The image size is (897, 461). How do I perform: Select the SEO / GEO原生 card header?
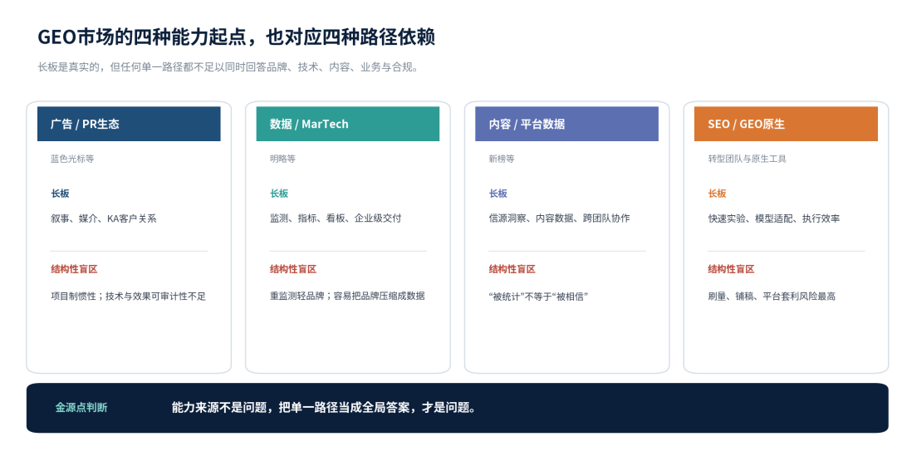tap(786, 124)
